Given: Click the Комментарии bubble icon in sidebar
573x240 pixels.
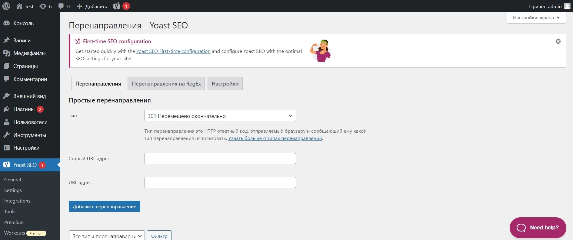Looking at the screenshot, I should [6, 79].
